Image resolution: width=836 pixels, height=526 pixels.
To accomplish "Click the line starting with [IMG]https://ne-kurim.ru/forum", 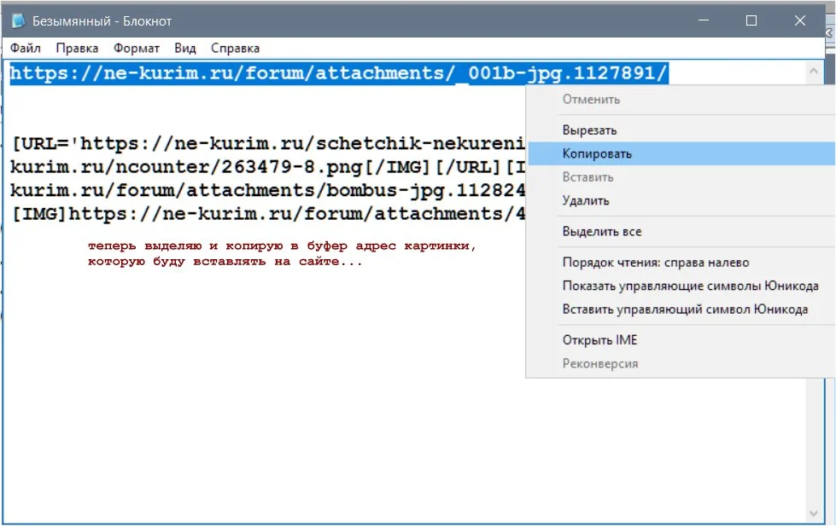I will [269, 213].
